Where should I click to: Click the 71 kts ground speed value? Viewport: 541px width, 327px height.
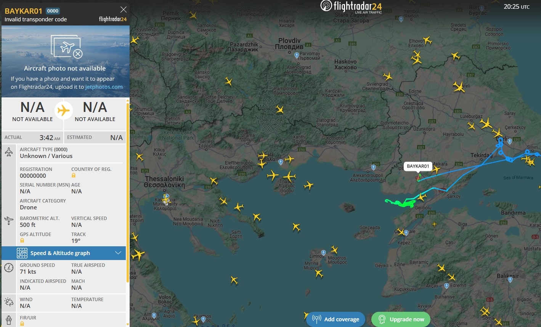point(28,272)
